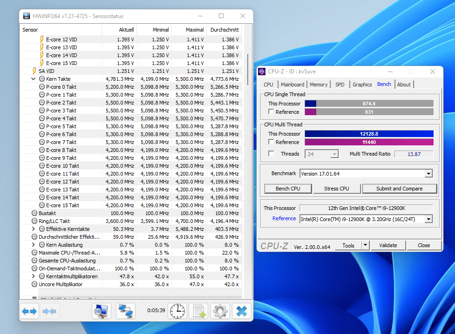Click clock icon of Gesamte CPU-Auslastung
This screenshot has width=455, height=334.
point(34,261)
